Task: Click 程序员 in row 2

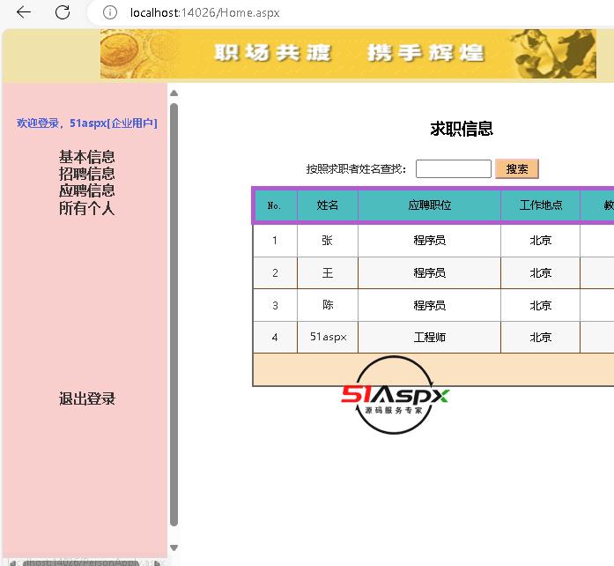Action: pos(430,272)
